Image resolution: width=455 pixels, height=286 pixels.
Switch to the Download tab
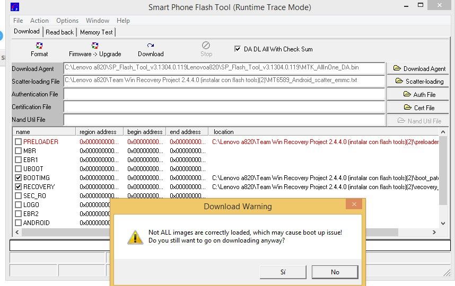pos(27,31)
